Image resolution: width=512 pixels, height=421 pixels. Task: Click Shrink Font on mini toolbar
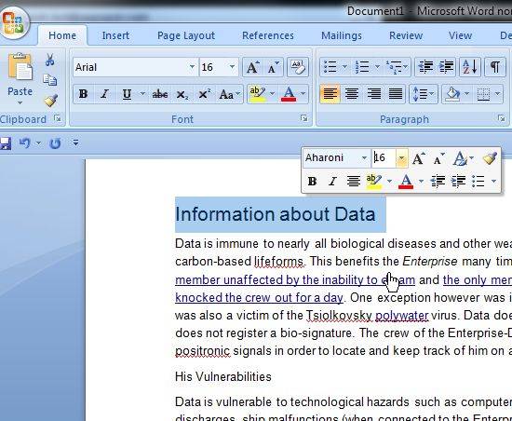point(438,158)
